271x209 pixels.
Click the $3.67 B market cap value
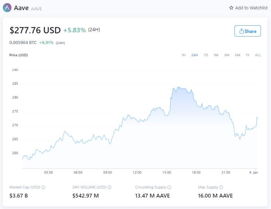tap(19, 196)
